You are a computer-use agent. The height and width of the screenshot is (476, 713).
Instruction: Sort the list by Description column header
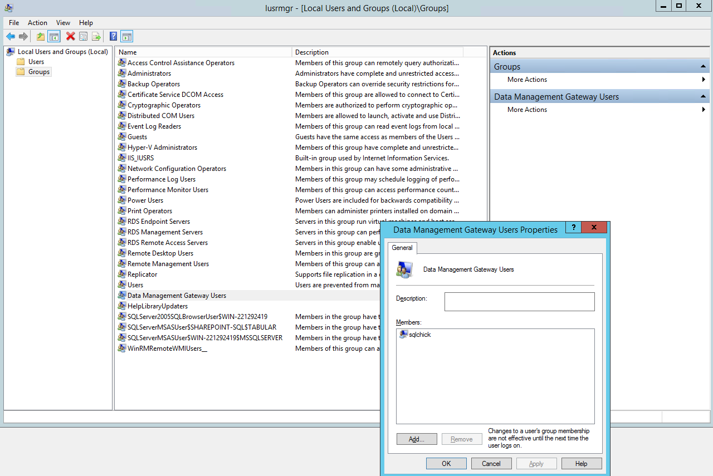pos(377,52)
